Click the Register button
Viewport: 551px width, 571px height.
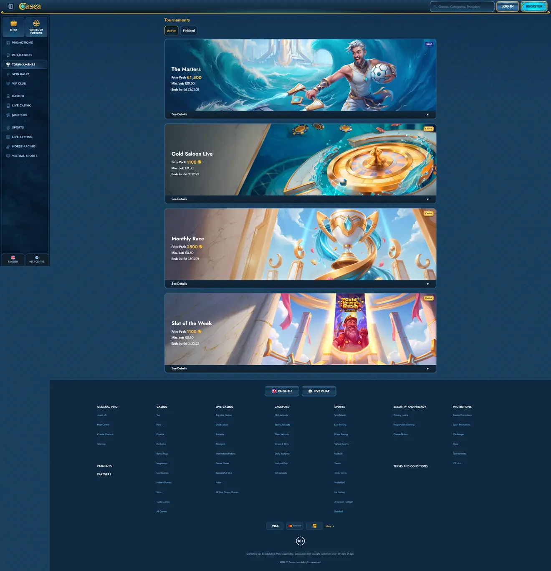click(x=534, y=6)
